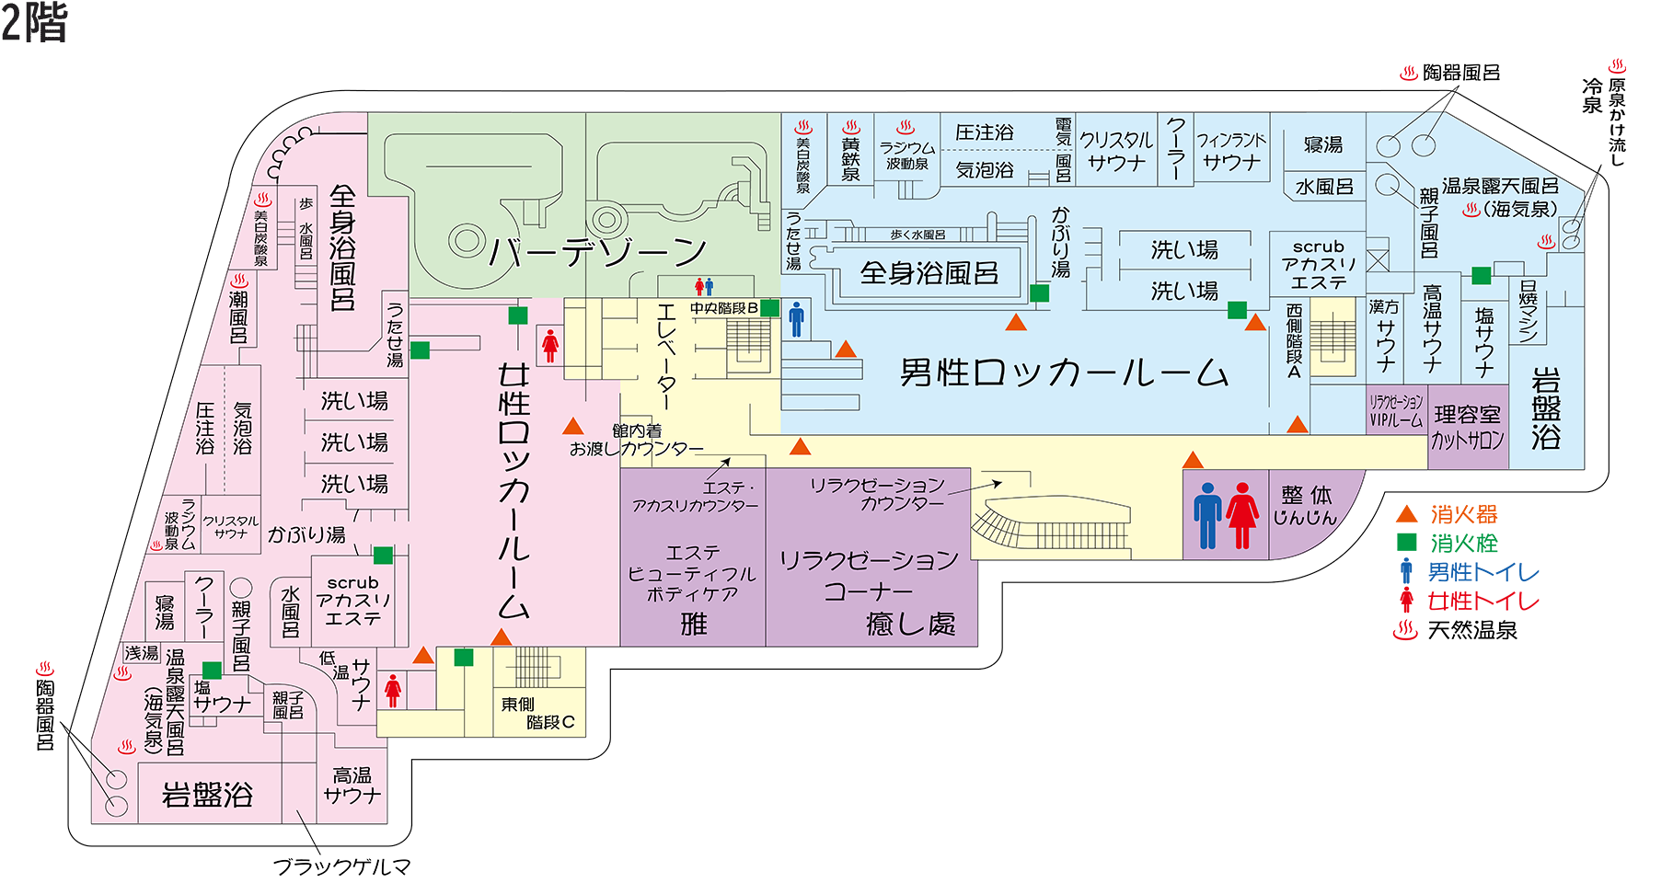Click the ブラックゲルマ label
The image size is (1673, 883).
point(342,866)
